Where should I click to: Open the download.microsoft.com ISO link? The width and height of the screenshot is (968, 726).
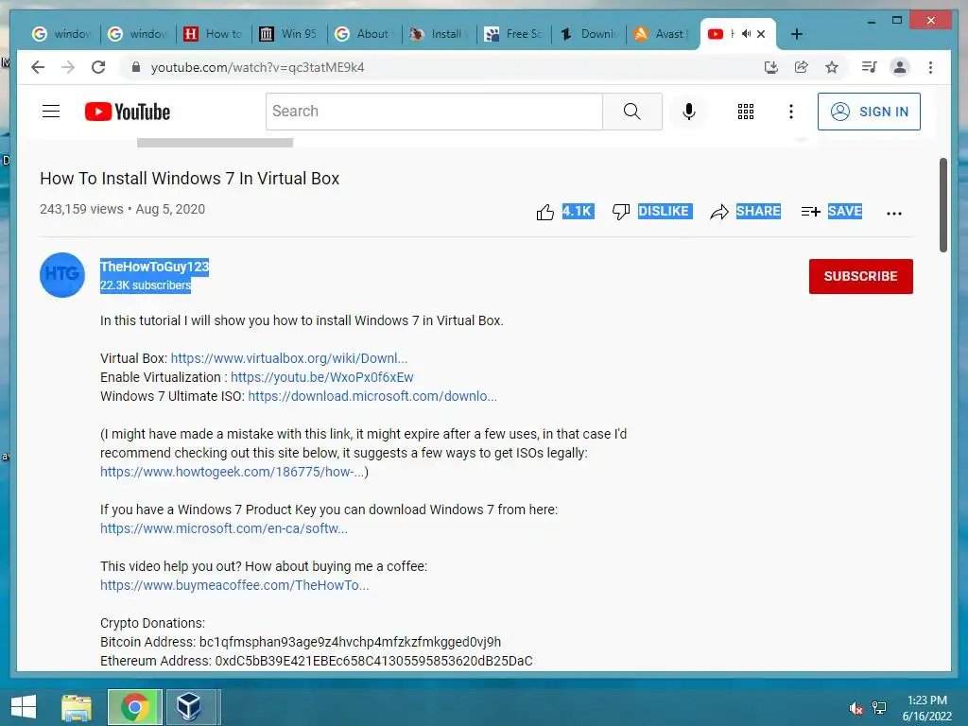click(372, 396)
